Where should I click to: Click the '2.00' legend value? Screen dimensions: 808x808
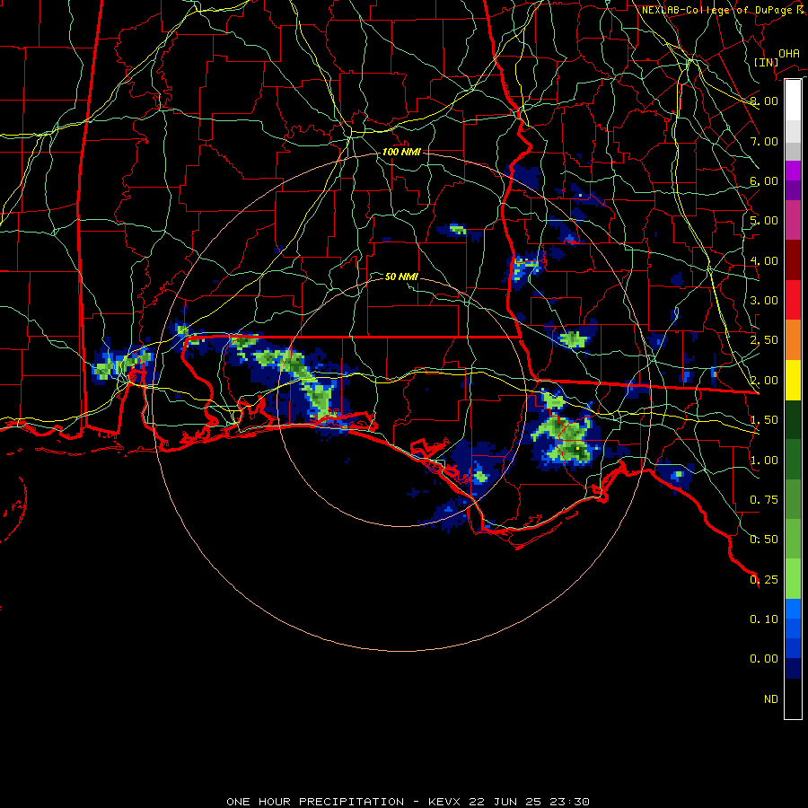tap(764, 381)
